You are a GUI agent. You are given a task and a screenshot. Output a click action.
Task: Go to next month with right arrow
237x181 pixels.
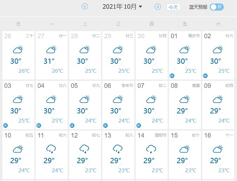pyautogui.click(x=158, y=7)
